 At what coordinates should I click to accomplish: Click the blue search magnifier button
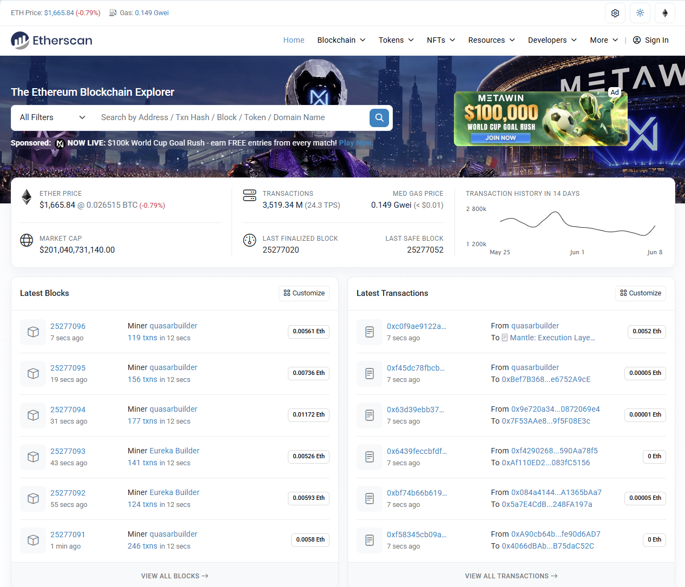click(x=379, y=117)
